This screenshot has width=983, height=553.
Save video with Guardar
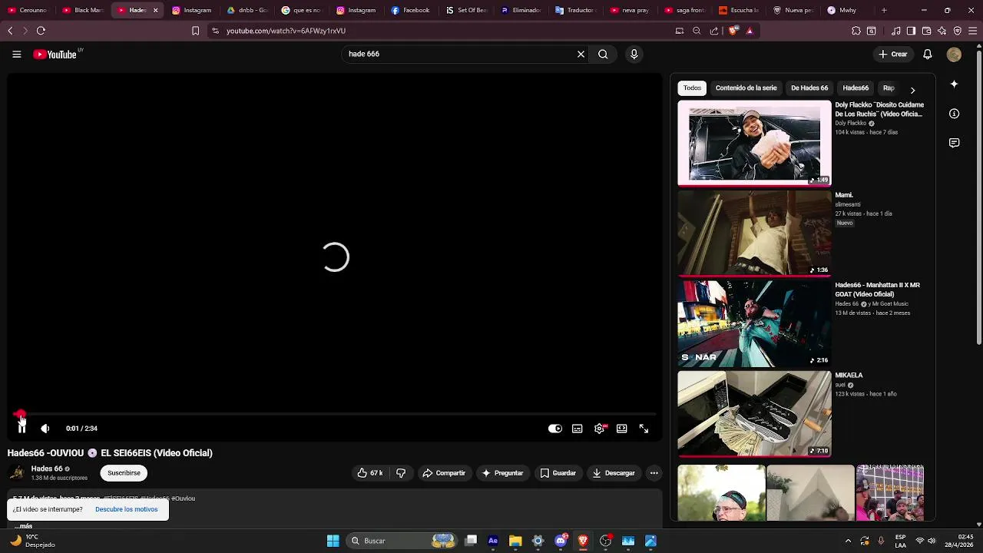click(x=558, y=473)
